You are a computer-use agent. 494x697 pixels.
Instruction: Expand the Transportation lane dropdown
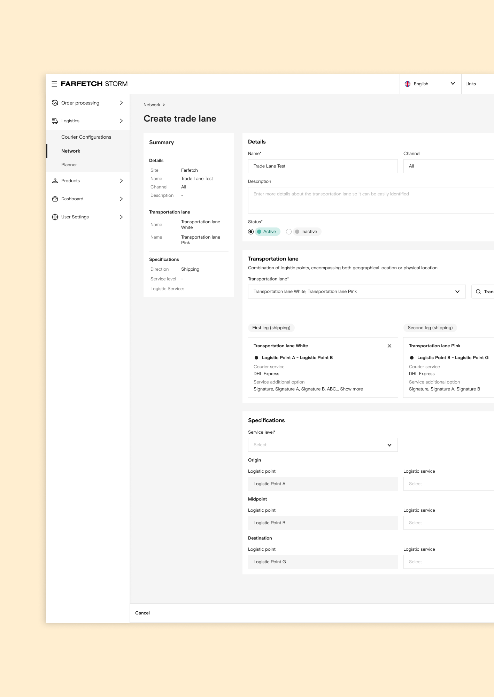click(x=457, y=292)
